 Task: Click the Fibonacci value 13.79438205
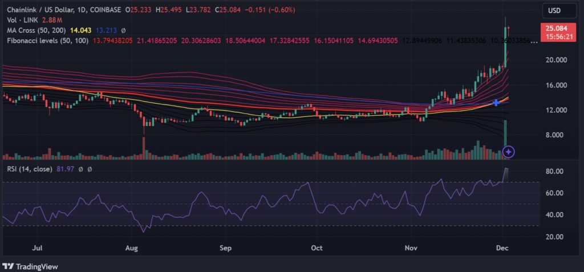[x=113, y=40]
